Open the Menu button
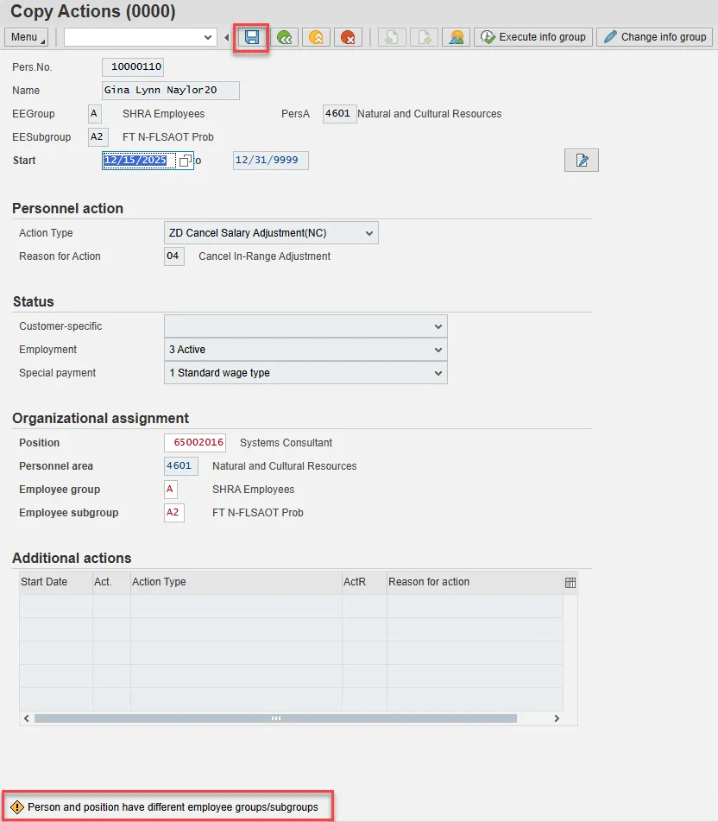Viewport: 718px width, 822px height. (x=27, y=37)
